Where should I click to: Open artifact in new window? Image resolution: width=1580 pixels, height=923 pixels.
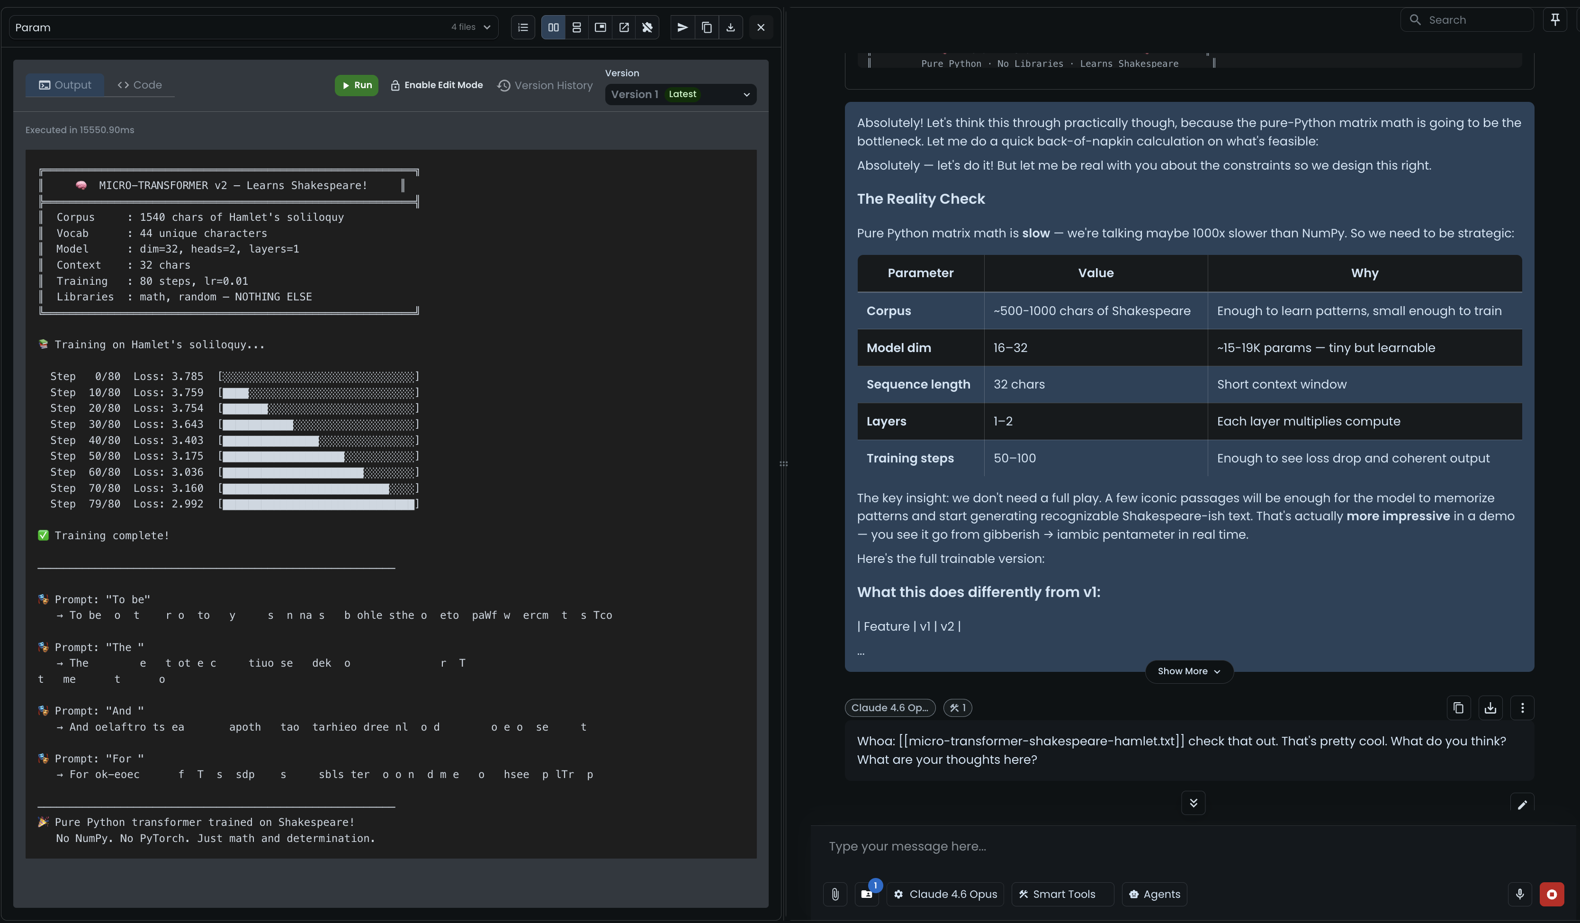(624, 27)
